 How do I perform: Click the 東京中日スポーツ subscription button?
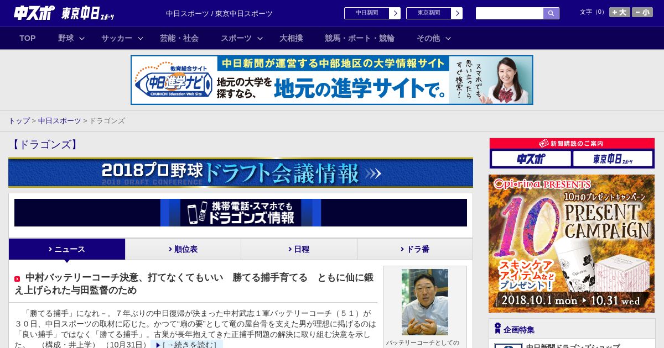(613, 159)
